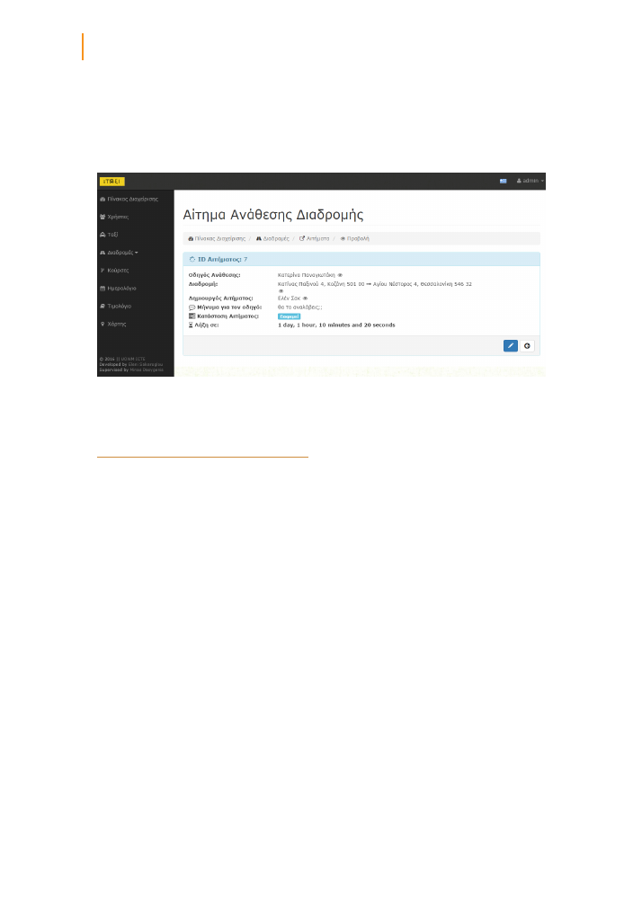Open Κούρσες in the sidebar

[x=114, y=271]
